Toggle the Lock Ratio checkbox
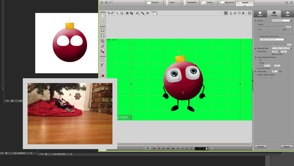The width and height of the screenshot is (294, 166). point(273,54)
